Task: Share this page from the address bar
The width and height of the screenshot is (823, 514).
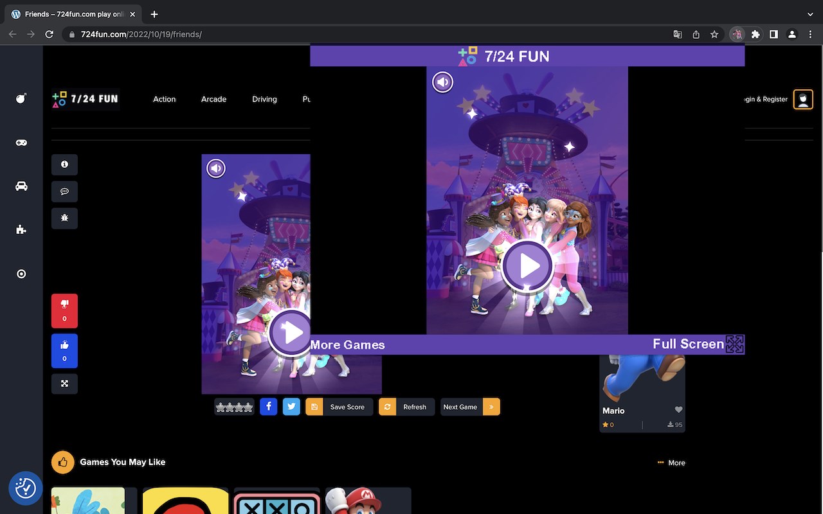Action: coord(696,35)
